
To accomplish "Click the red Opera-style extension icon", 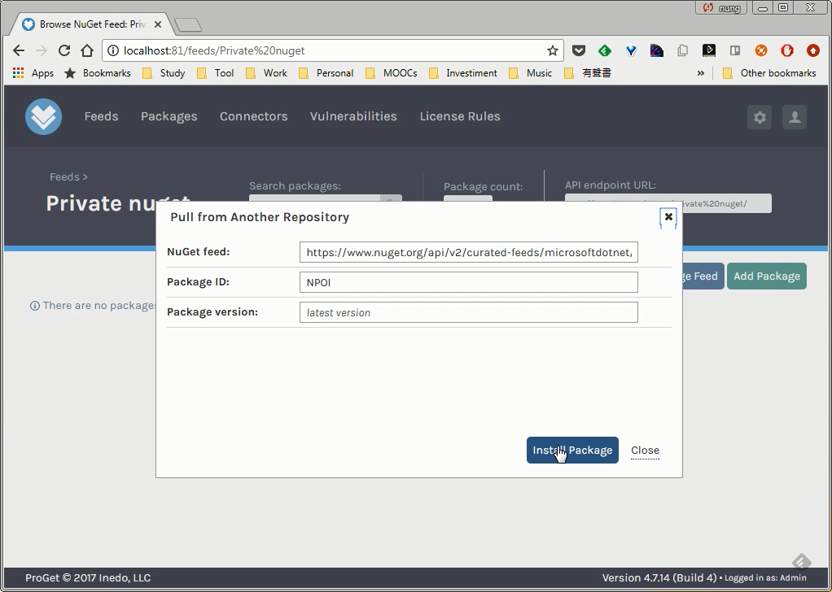I will tap(787, 50).
